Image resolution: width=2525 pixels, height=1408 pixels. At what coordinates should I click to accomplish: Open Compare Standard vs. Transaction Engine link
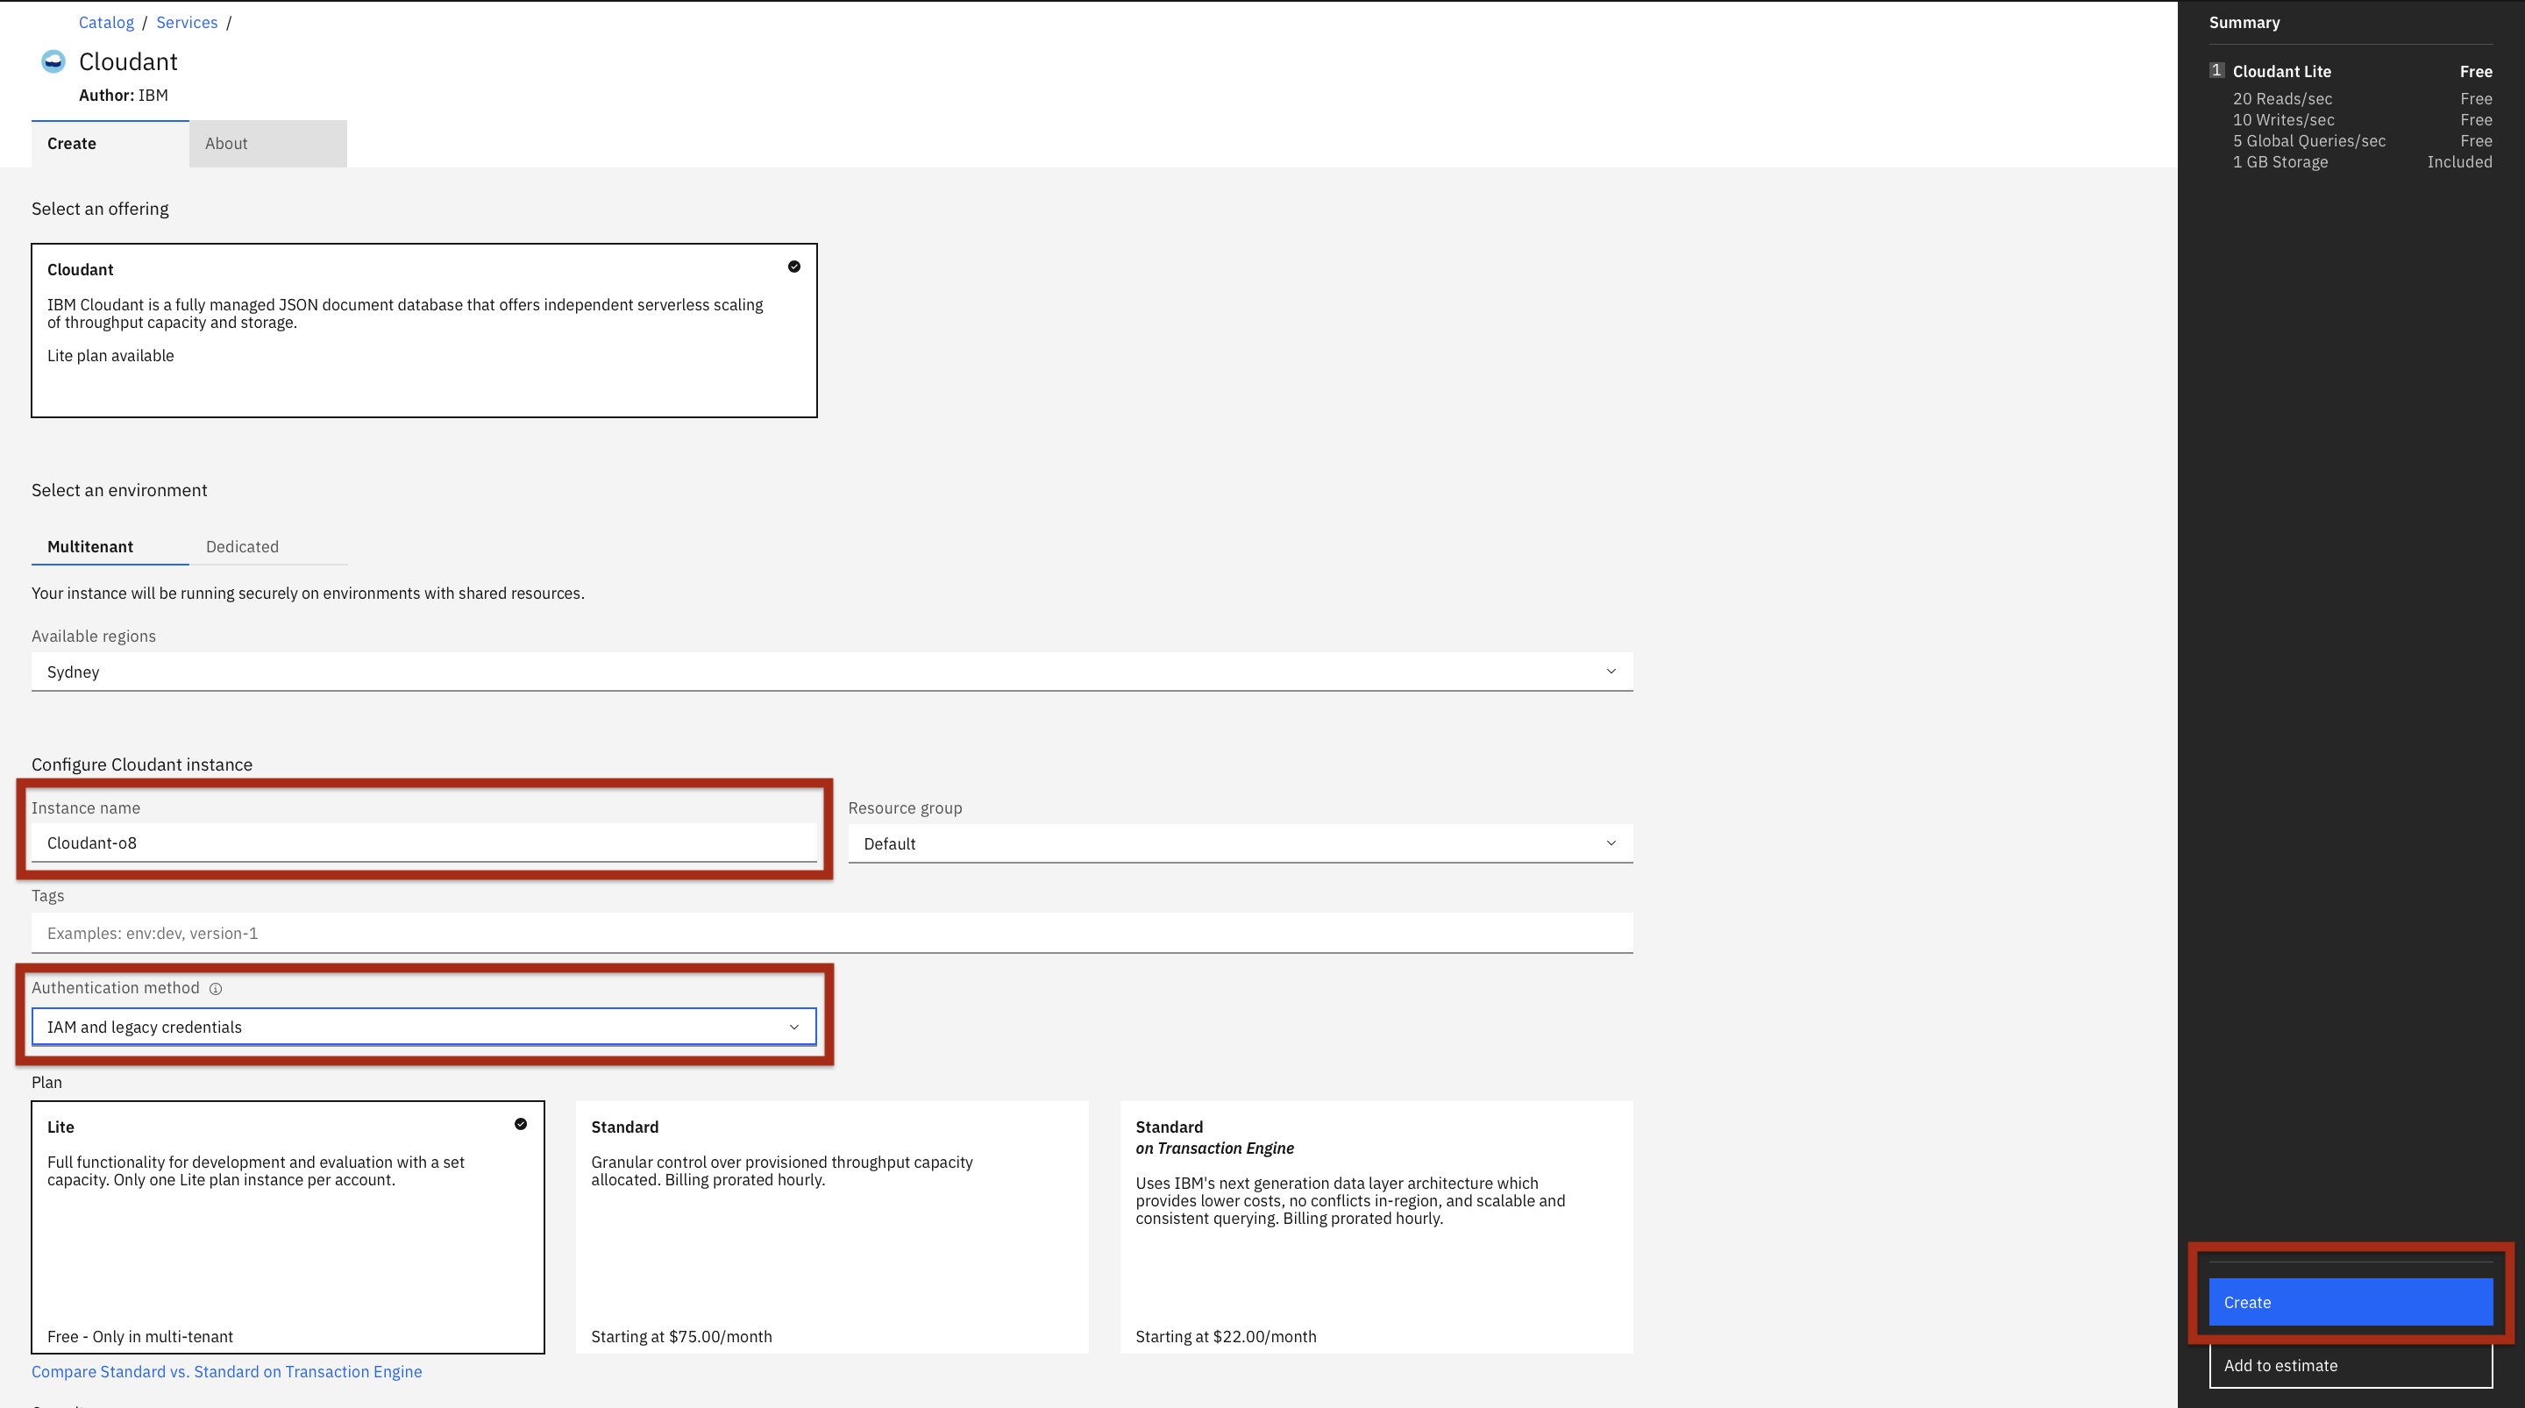[226, 1372]
